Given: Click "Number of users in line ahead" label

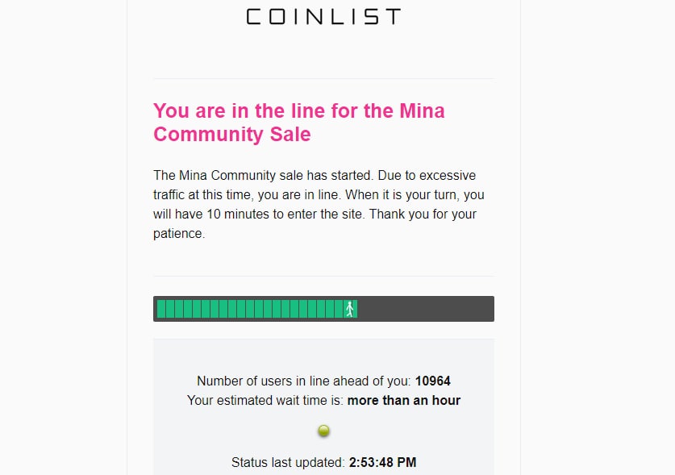Looking at the screenshot, I should pos(303,381).
